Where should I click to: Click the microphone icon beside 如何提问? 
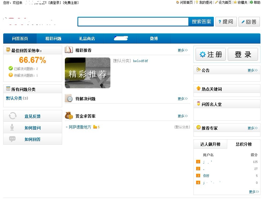click(12, 127)
